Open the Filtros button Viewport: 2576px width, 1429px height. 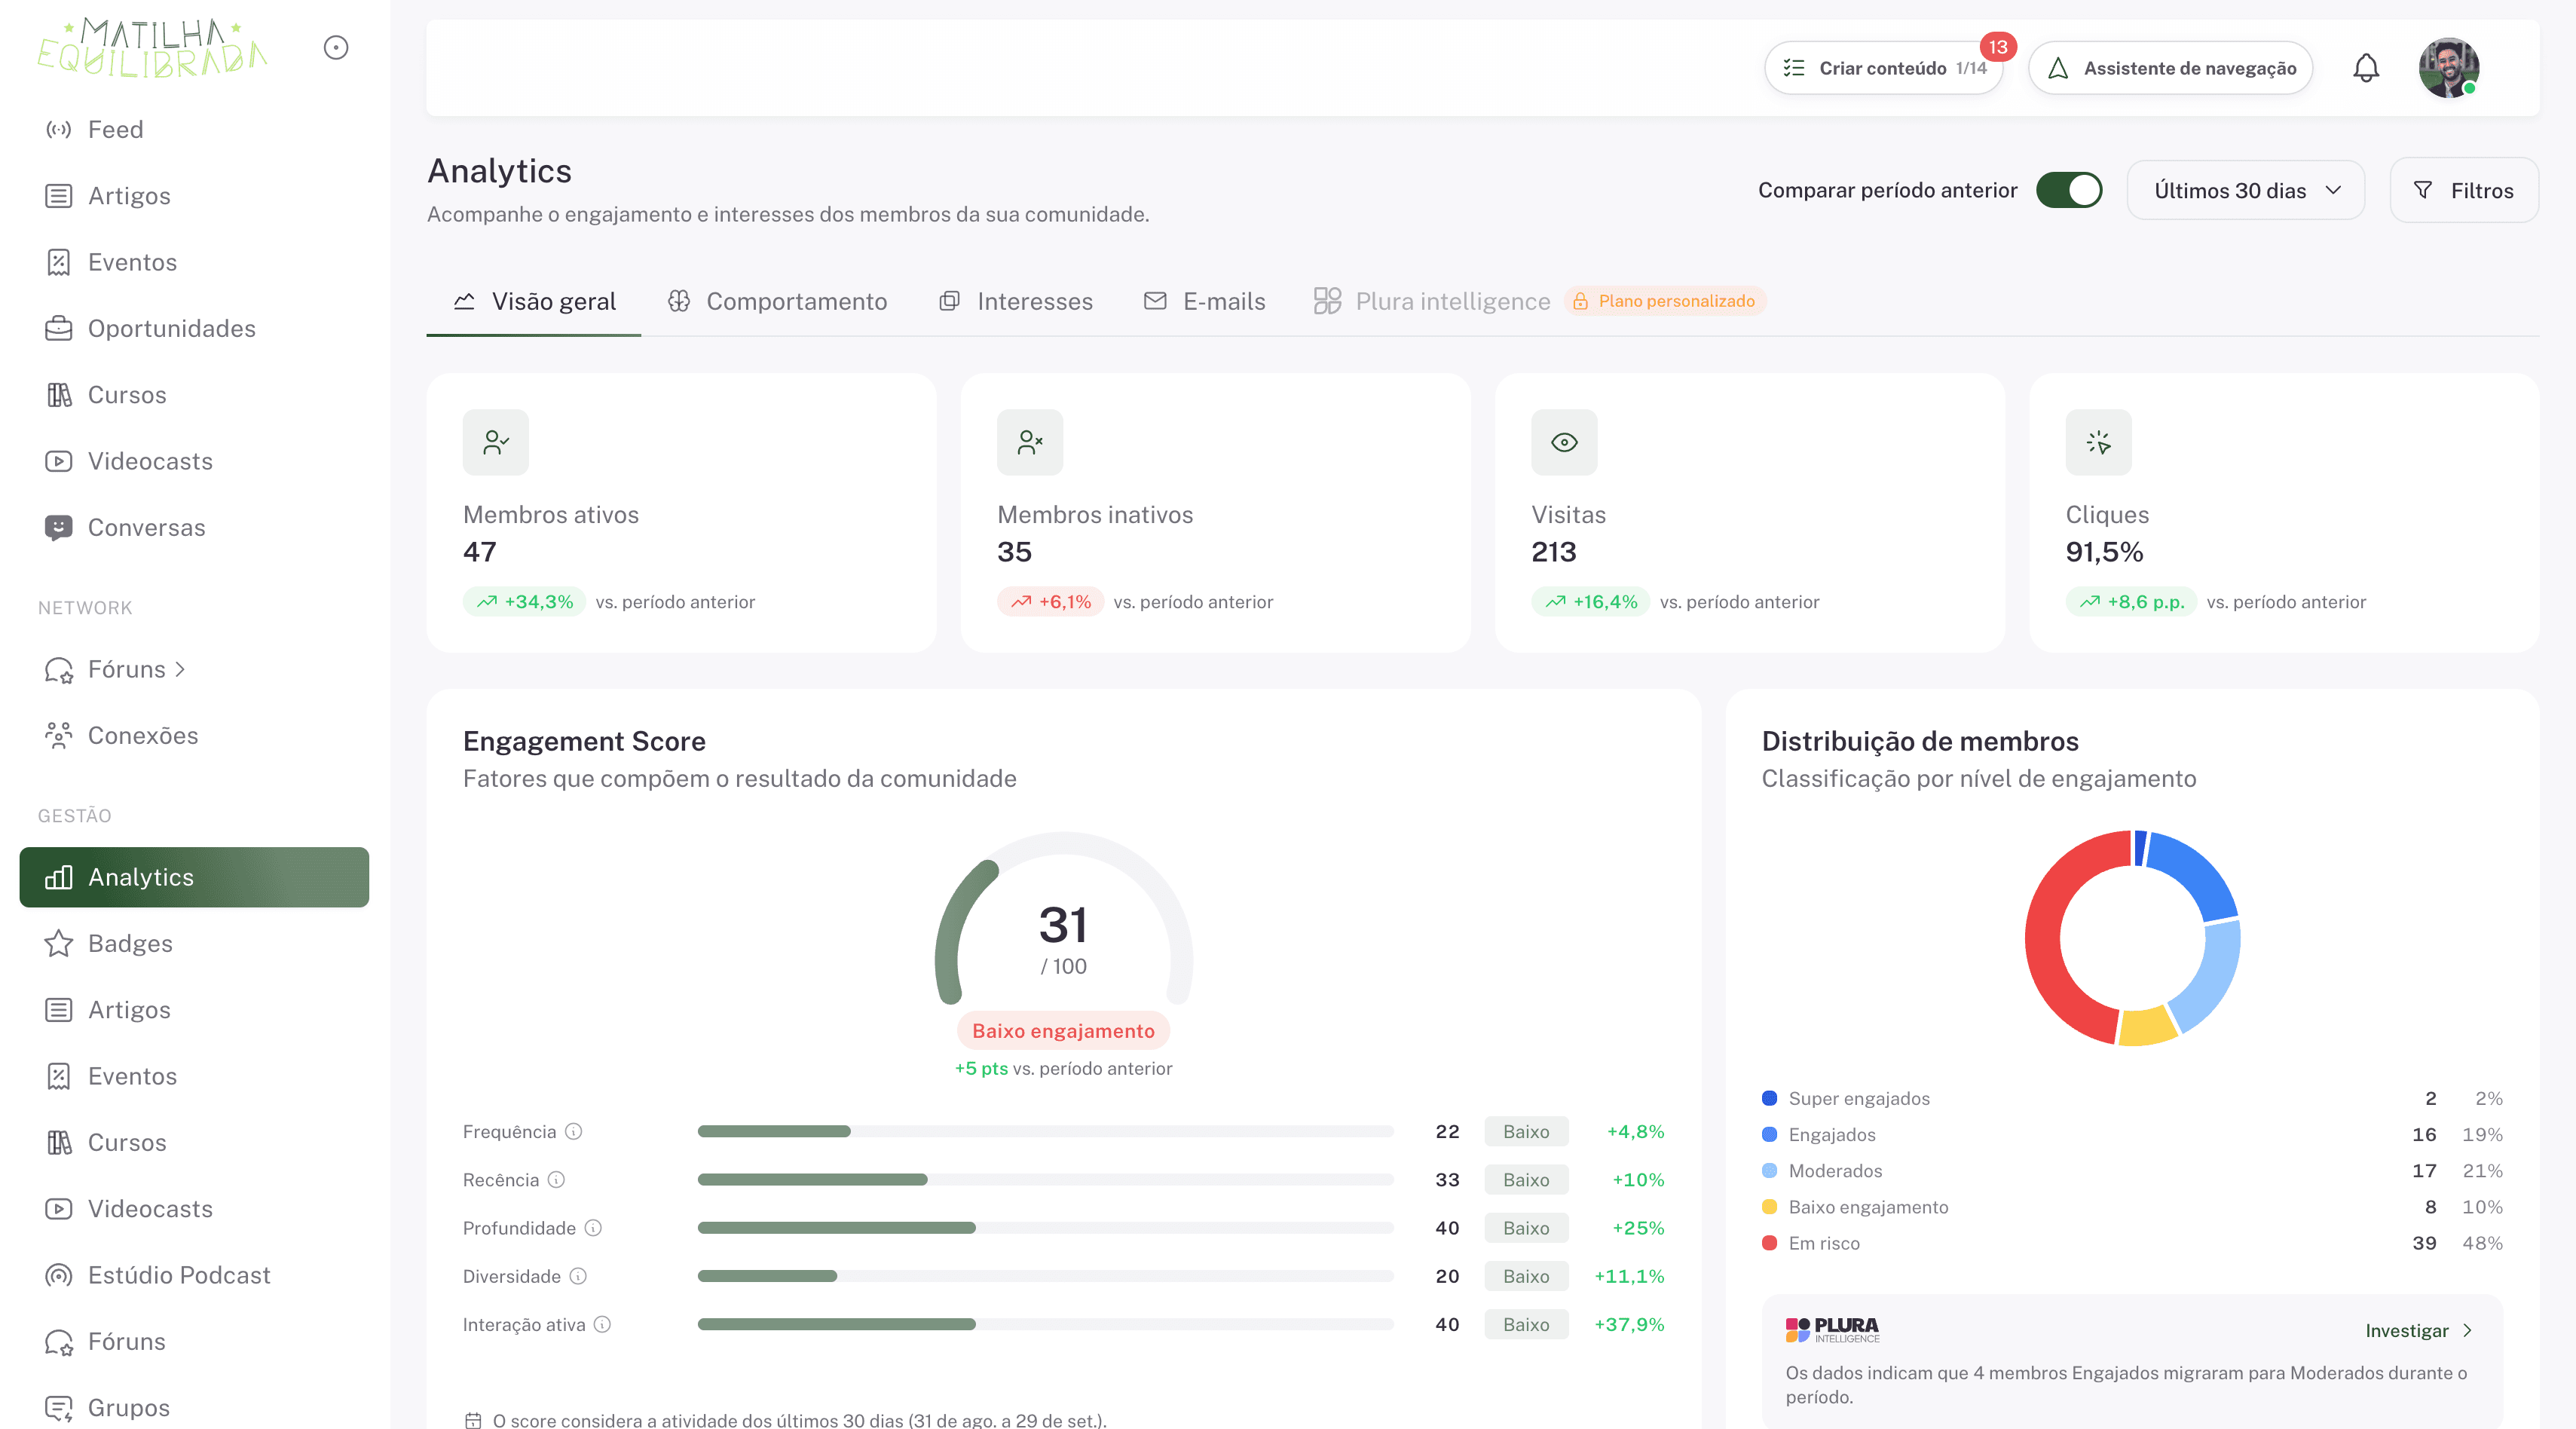tap(2463, 190)
